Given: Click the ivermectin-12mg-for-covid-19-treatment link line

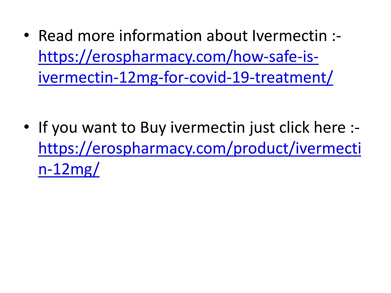Looking at the screenshot, I should coord(186,77).
